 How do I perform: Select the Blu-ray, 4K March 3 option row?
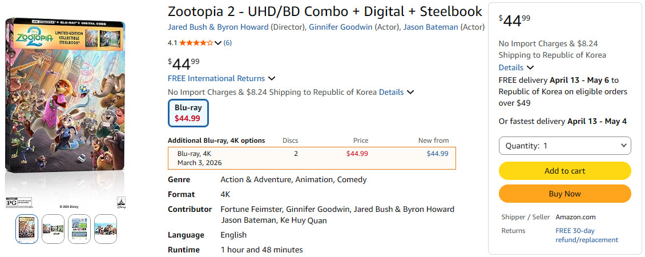(312, 158)
